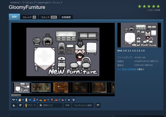Open 113 項目の変更履歴 link
The width and height of the screenshot is (166, 117).
click(127, 69)
